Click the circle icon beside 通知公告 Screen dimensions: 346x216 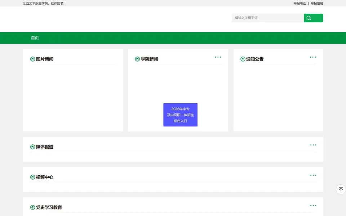pyautogui.click(x=243, y=59)
